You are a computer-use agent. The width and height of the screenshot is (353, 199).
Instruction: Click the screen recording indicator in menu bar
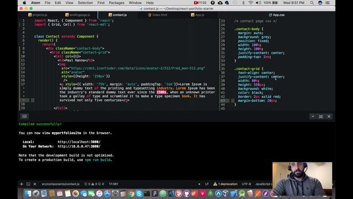point(200,3)
